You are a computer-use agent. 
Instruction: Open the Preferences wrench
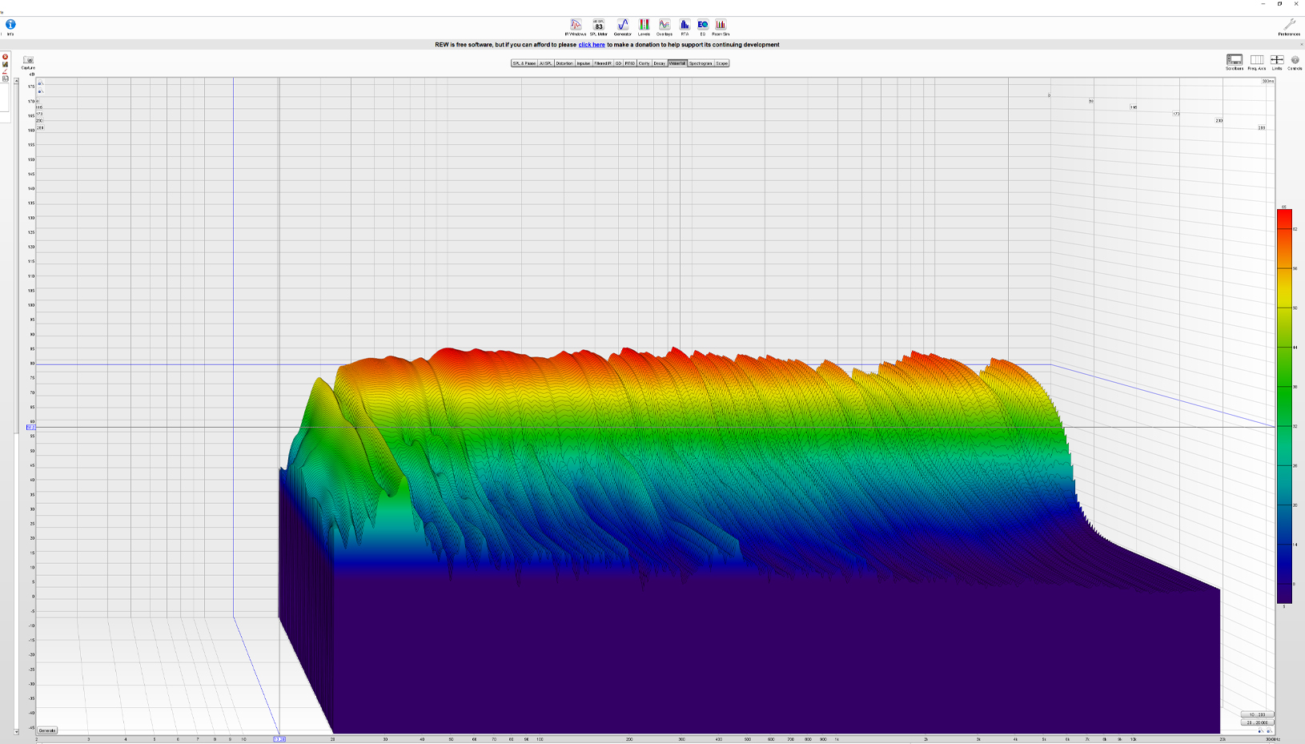[x=1289, y=26]
